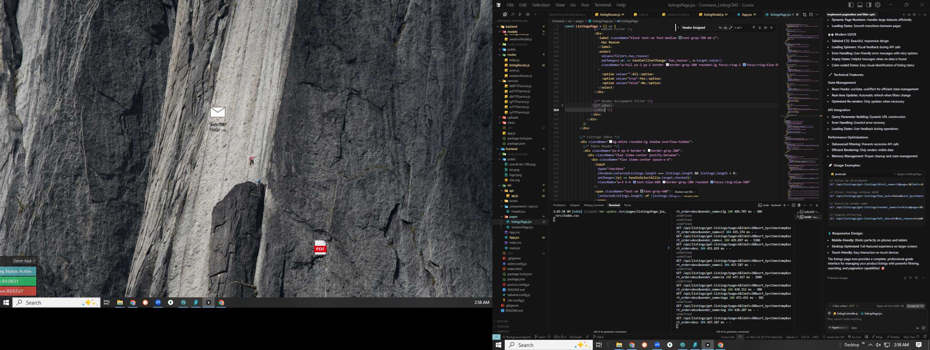This screenshot has height=350, width=930.
Task: Open editor More Actions ellipsis
Action: tap(817, 14)
